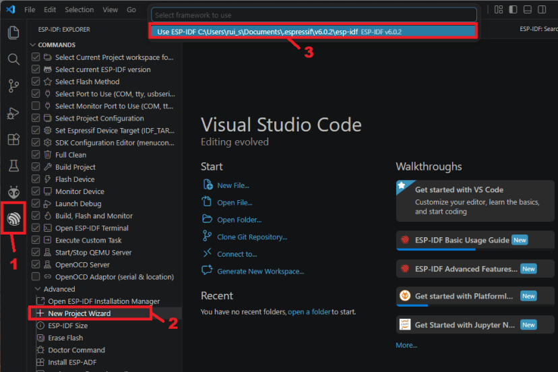Click the Build, Flash and Monitor flame icon

tap(48, 216)
